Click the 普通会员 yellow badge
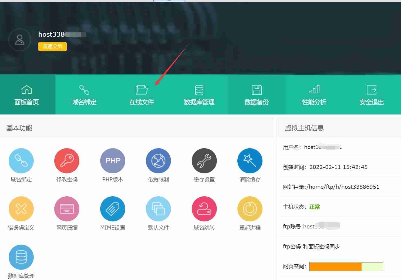 pos(52,46)
